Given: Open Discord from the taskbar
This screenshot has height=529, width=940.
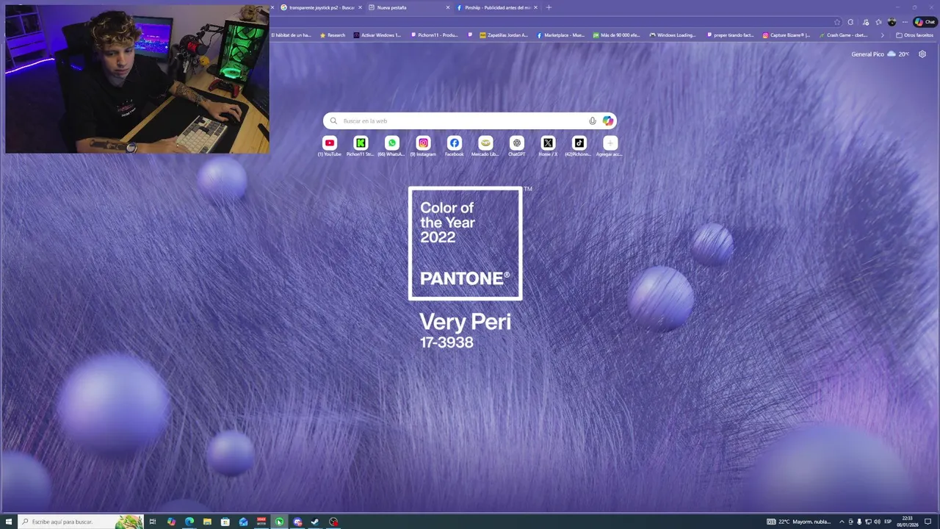Looking at the screenshot, I should pos(297,522).
